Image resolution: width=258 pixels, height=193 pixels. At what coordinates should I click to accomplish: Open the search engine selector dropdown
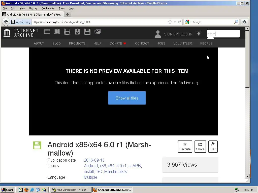coord(188,22)
